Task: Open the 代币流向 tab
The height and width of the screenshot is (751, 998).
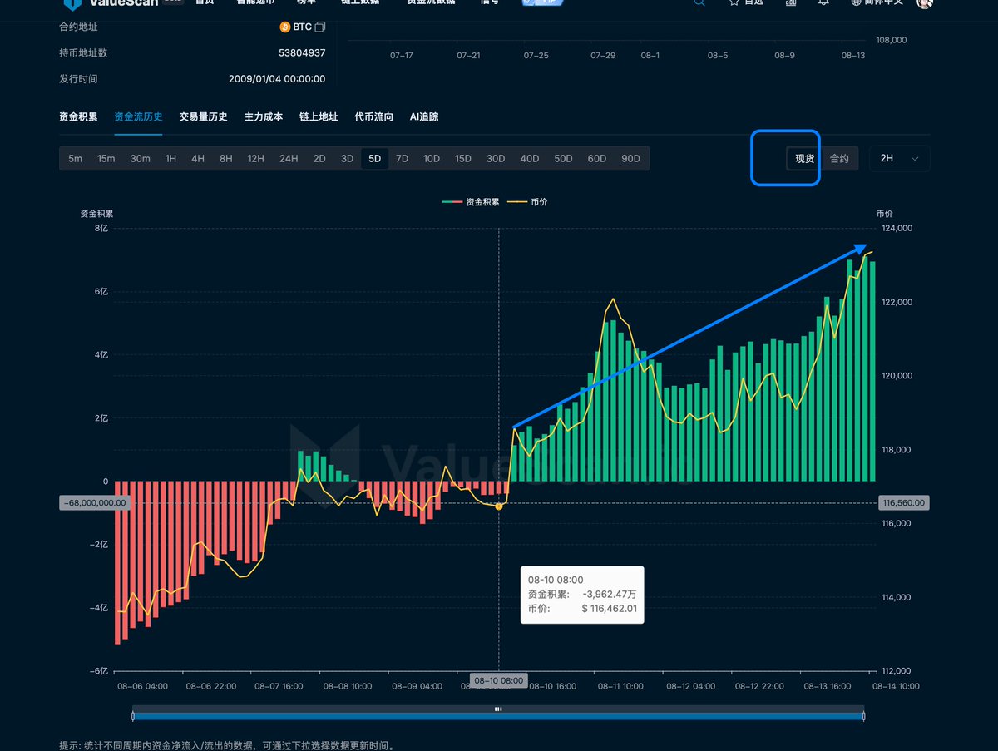Action: point(373,117)
